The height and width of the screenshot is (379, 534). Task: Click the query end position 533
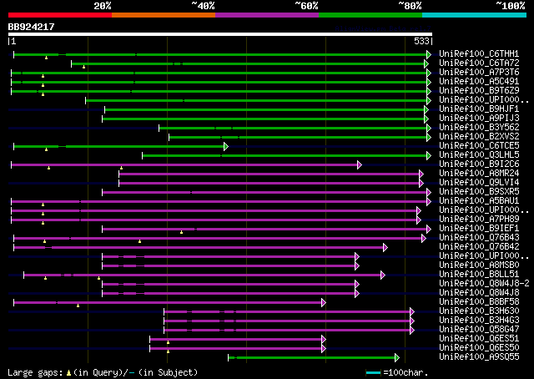pos(421,41)
